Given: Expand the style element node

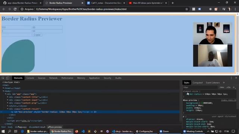Looking at the screenshot, I should (7, 106).
